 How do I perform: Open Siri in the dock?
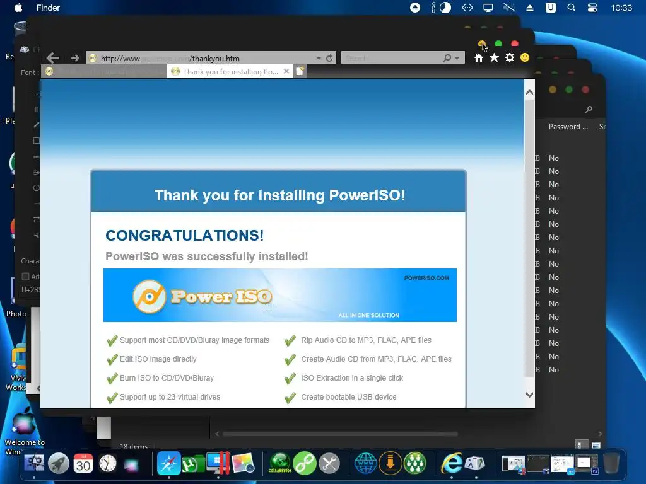131,464
